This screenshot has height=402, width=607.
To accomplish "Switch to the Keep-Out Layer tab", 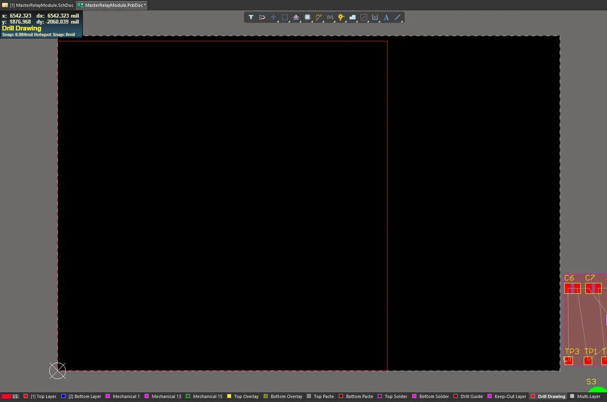I will click(x=507, y=396).
